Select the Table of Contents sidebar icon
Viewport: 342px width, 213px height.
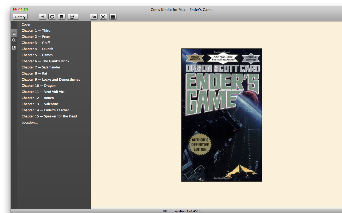tap(14, 33)
